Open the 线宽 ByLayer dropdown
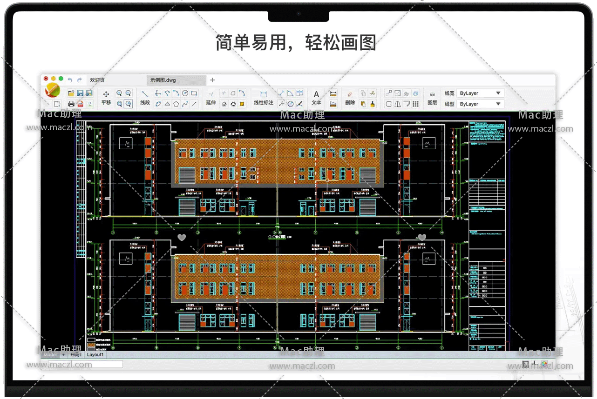 pos(480,93)
